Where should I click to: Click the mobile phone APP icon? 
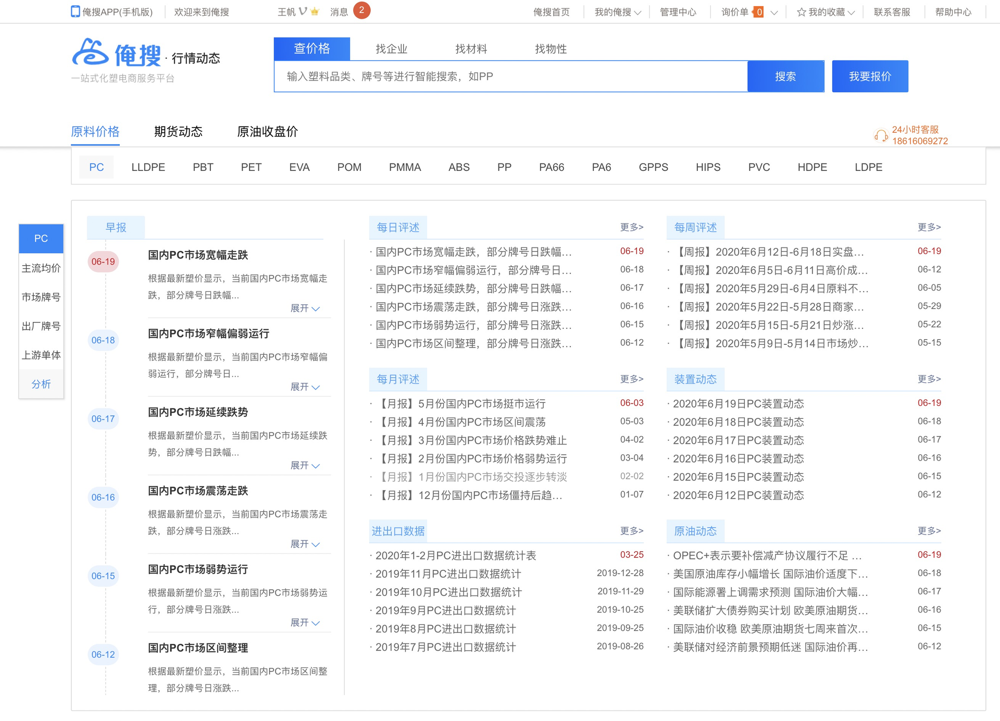click(x=76, y=11)
